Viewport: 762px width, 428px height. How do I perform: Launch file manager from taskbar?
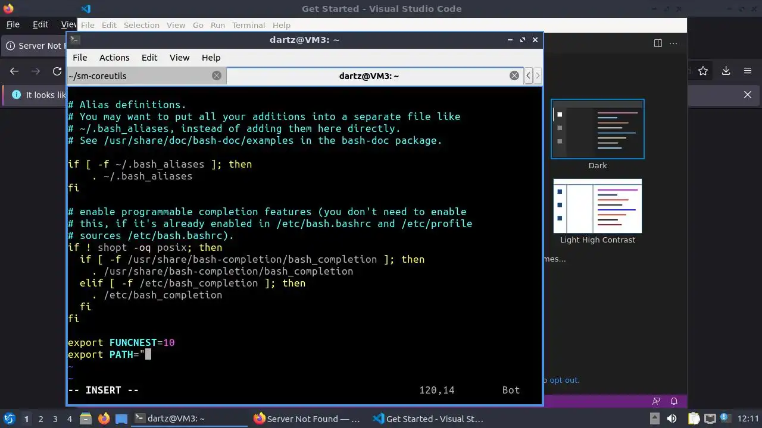pyautogui.click(x=86, y=419)
